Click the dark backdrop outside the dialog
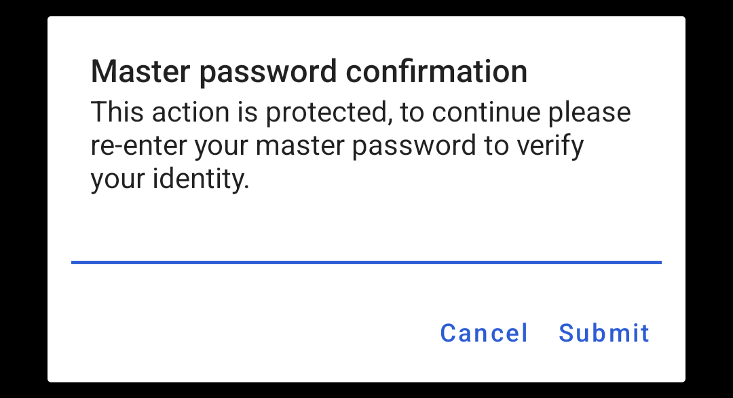The width and height of the screenshot is (733, 398). pyautogui.click(x=23, y=204)
